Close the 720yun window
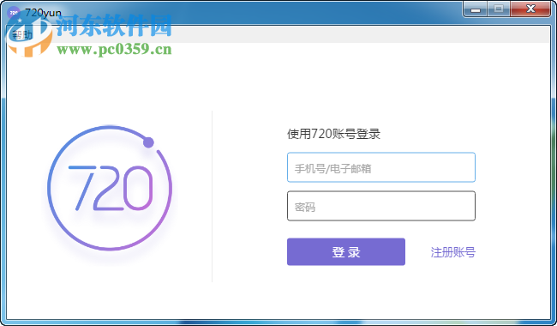The image size is (557, 326). pos(530,9)
